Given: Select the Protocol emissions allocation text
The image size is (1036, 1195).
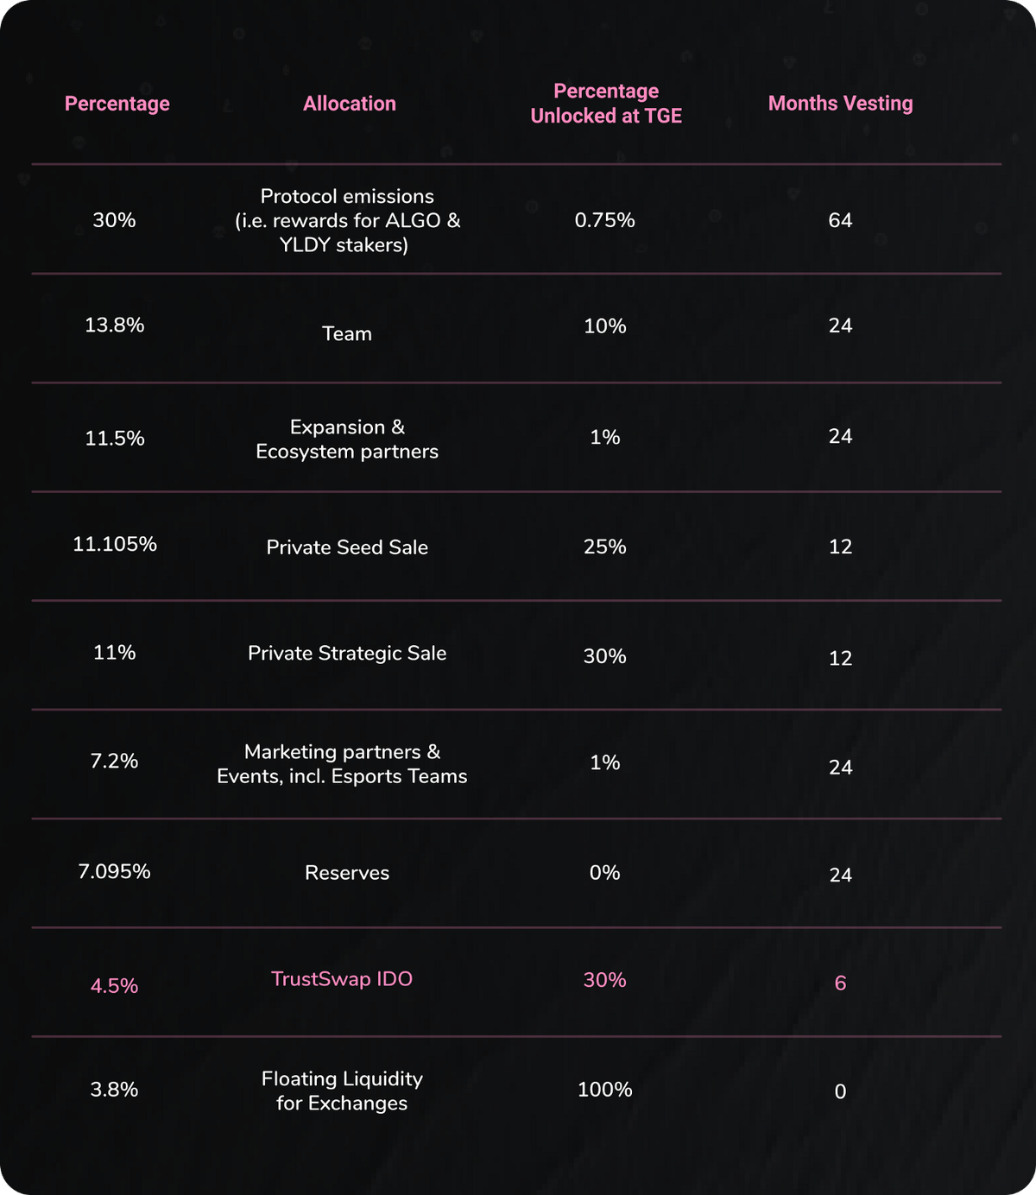Looking at the screenshot, I should (347, 221).
